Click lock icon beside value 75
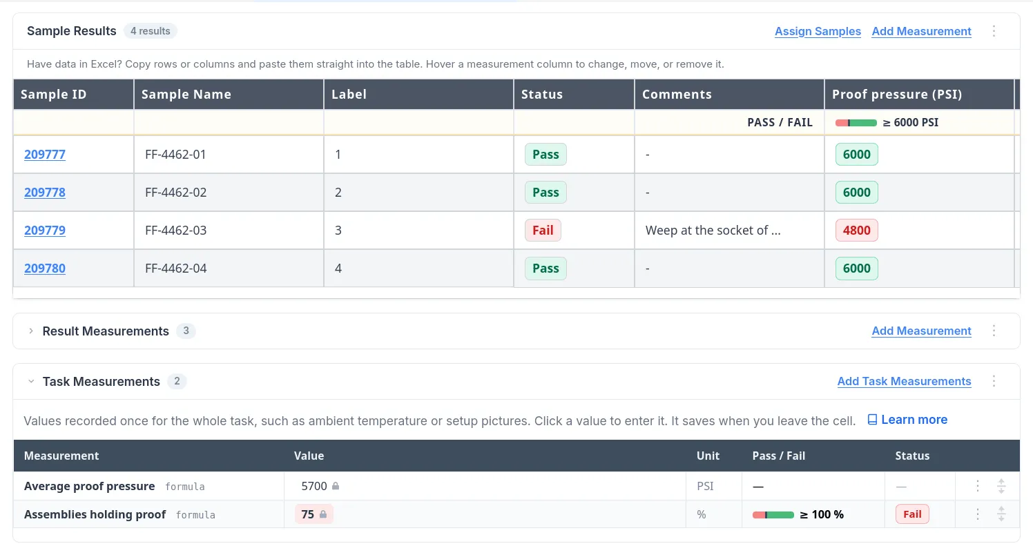The width and height of the screenshot is (1033, 555). point(322,514)
